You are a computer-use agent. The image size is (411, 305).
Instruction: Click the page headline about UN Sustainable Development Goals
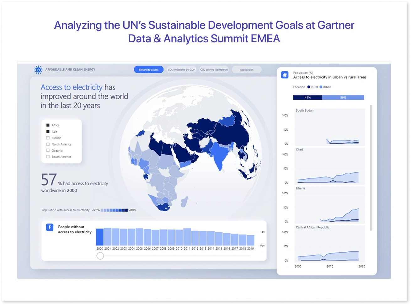pos(204,32)
